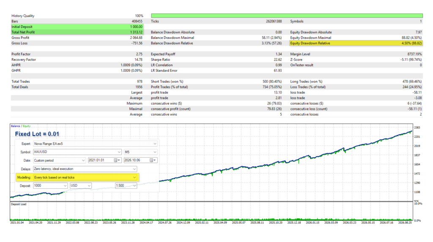Open the Deposit amount dropdown showing 1000

tap(50, 186)
